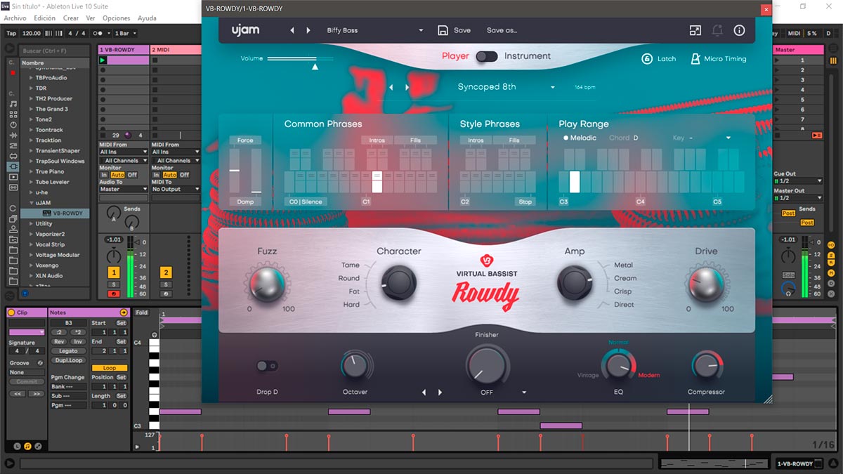The image size is (843, 474).
Task: Open the Ver menu
Action: pos(91,18)
